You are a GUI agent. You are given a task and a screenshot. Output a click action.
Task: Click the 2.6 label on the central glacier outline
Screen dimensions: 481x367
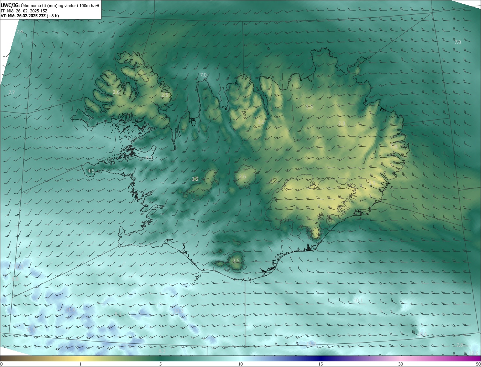pyautogui.click(x=242, y=176)
